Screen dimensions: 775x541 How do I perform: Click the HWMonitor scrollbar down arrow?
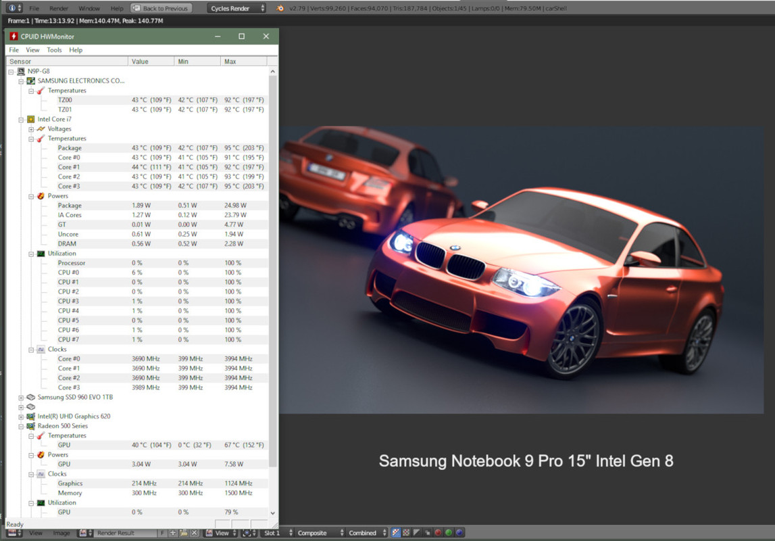pos(273,513)
